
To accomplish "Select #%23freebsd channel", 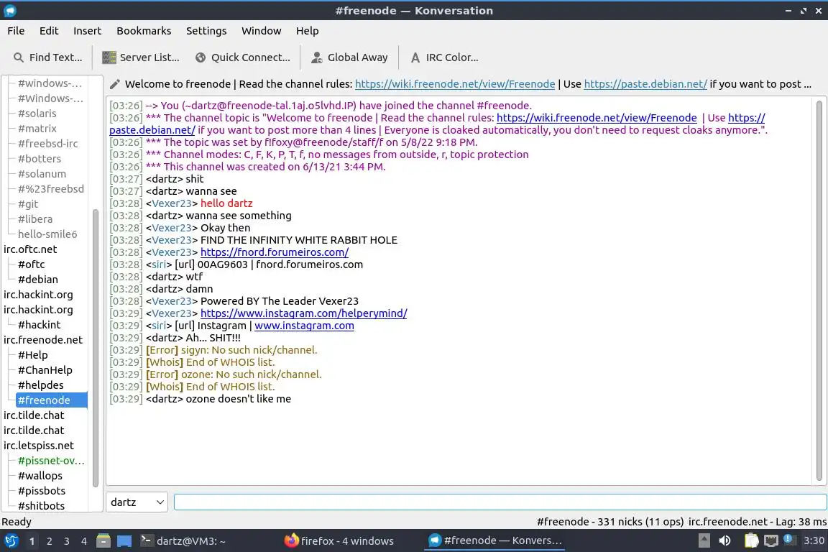I will [51, 188].
